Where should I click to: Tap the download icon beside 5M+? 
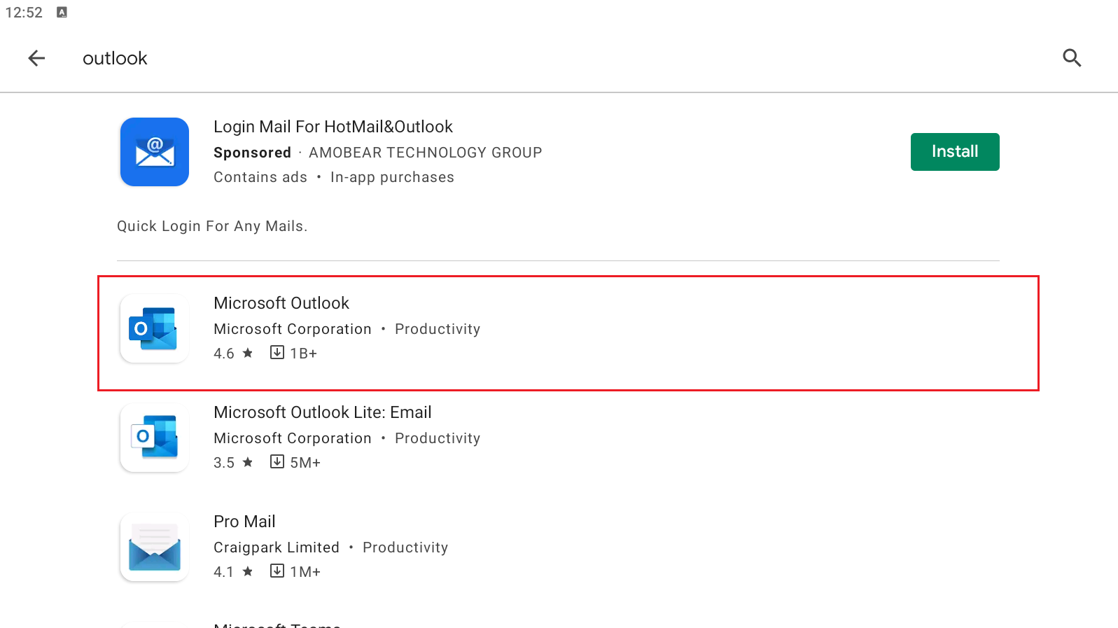tap(277, 461)
